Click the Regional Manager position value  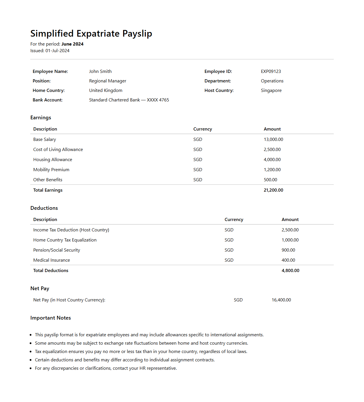[x=107, y=81]
